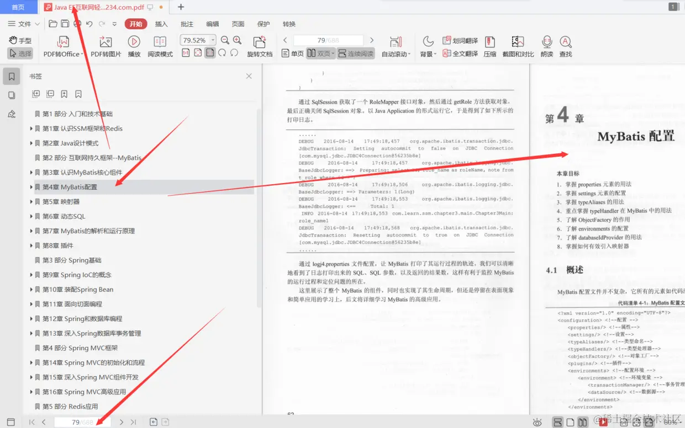Viewport: 685px width, 428px height.
Task: Expand 第3章 认识MyBatis核心组件 bookmark
Action: pyautogui.click(x=31, y=172)
